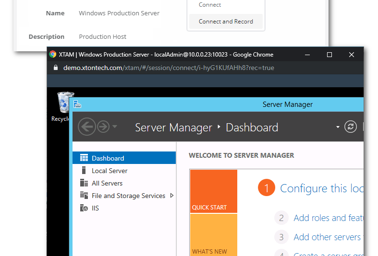The image size is (378, 256).
Task: Open navigation history dropdown beside forward arrow
Action: click(x=115, y=127)
